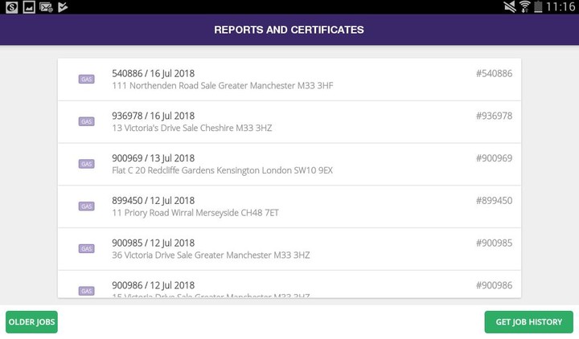The height and width of the screenshot is (339, 579).
Task: Open the 13 Victoria's Drive Sale report
Action: 289,122
